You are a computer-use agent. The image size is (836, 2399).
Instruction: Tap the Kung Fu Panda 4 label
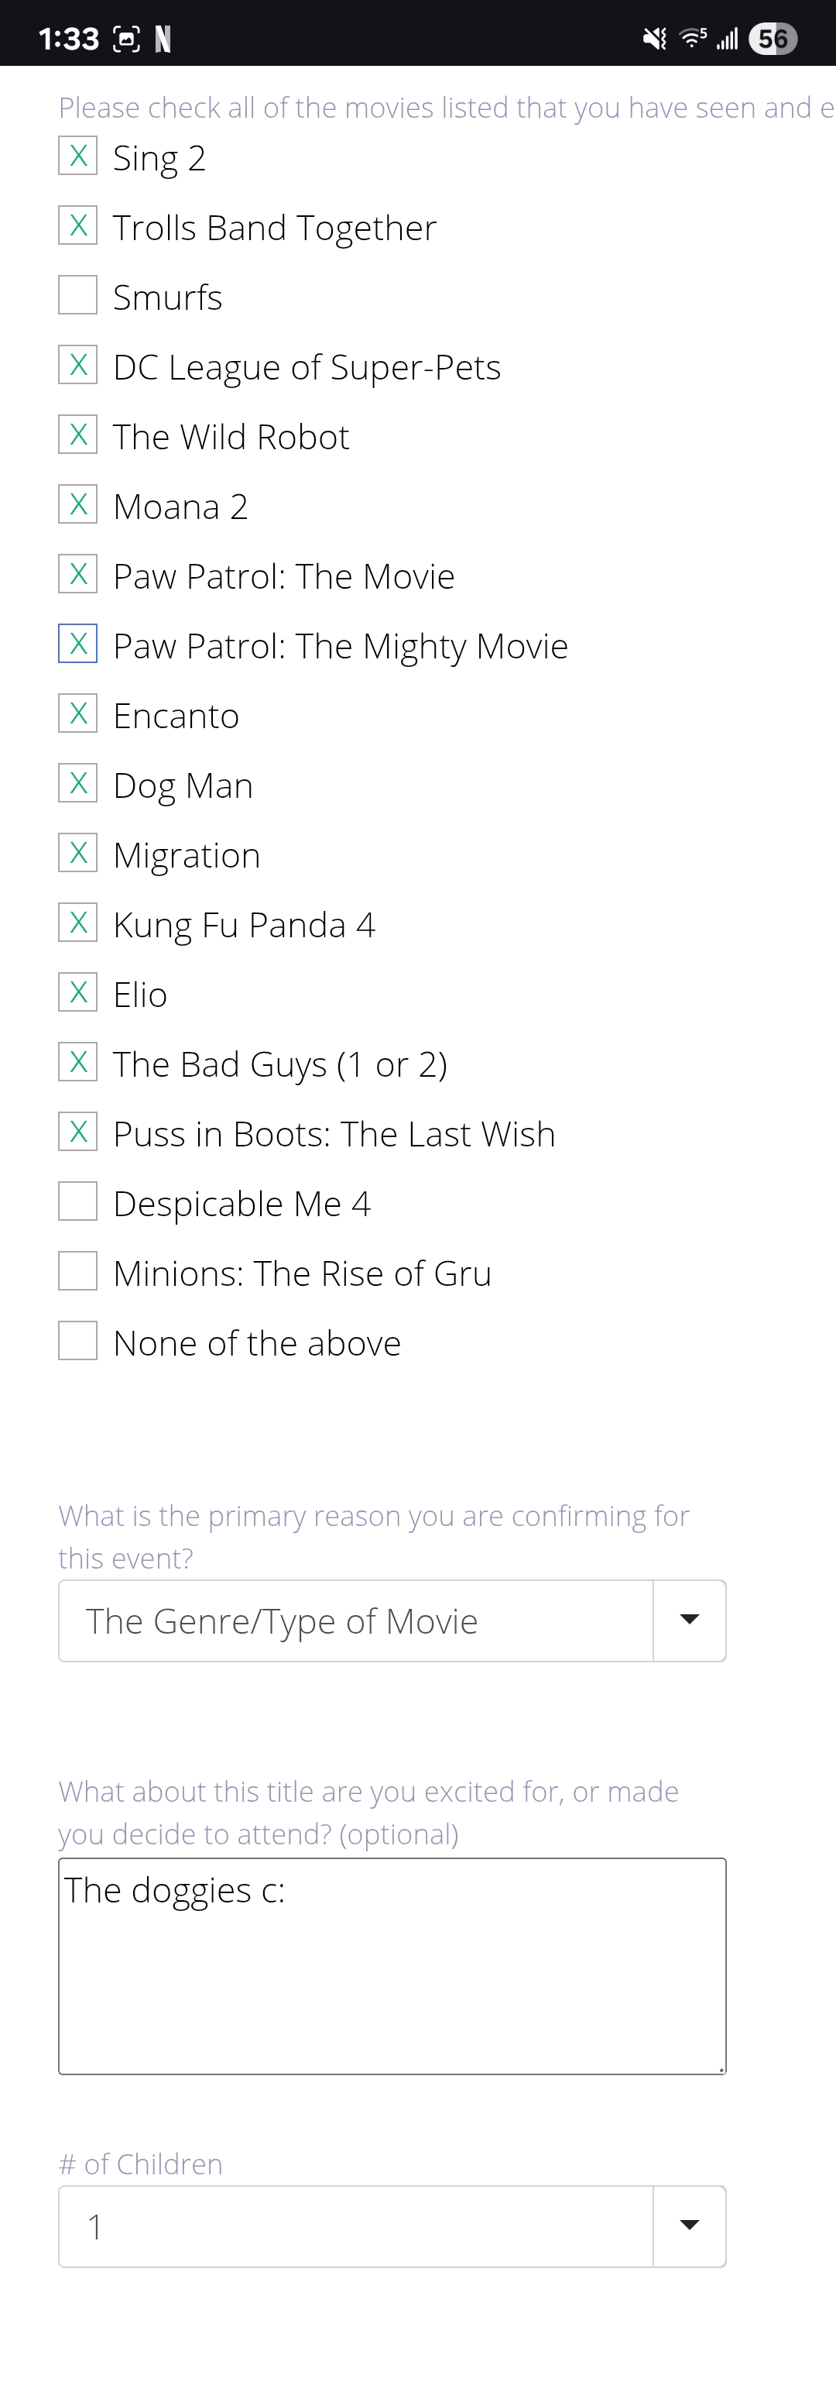[x=244, y=925]
